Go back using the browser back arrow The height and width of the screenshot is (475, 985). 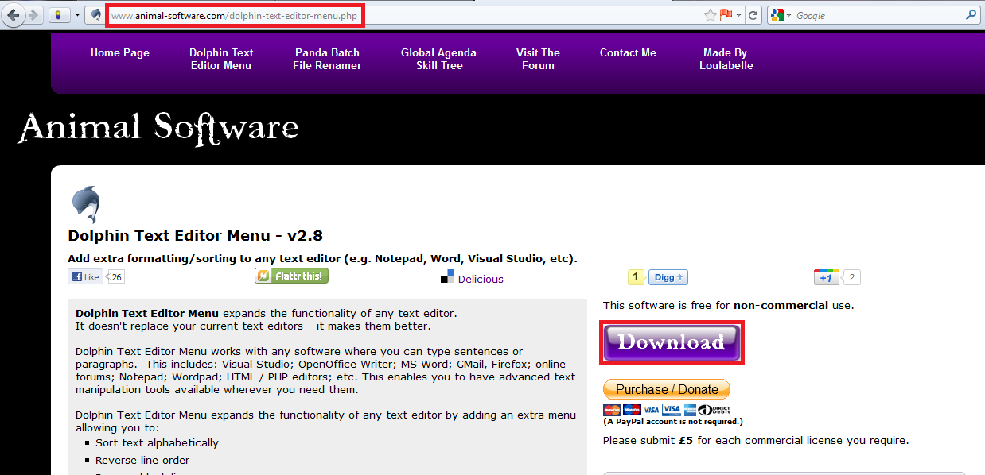tap(14, 15)
